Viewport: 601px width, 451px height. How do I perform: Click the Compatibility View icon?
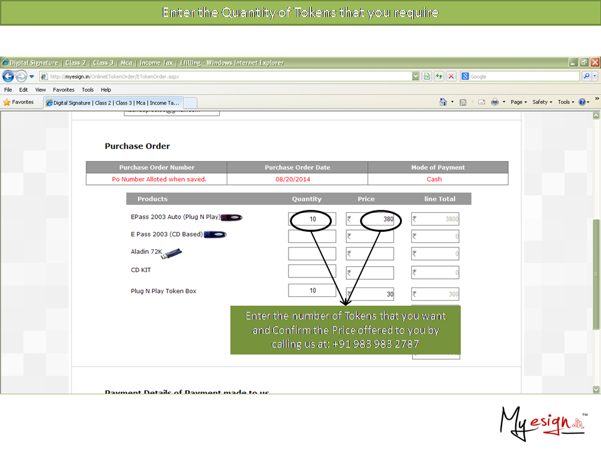pyautogui.click(x=427, y=76)
